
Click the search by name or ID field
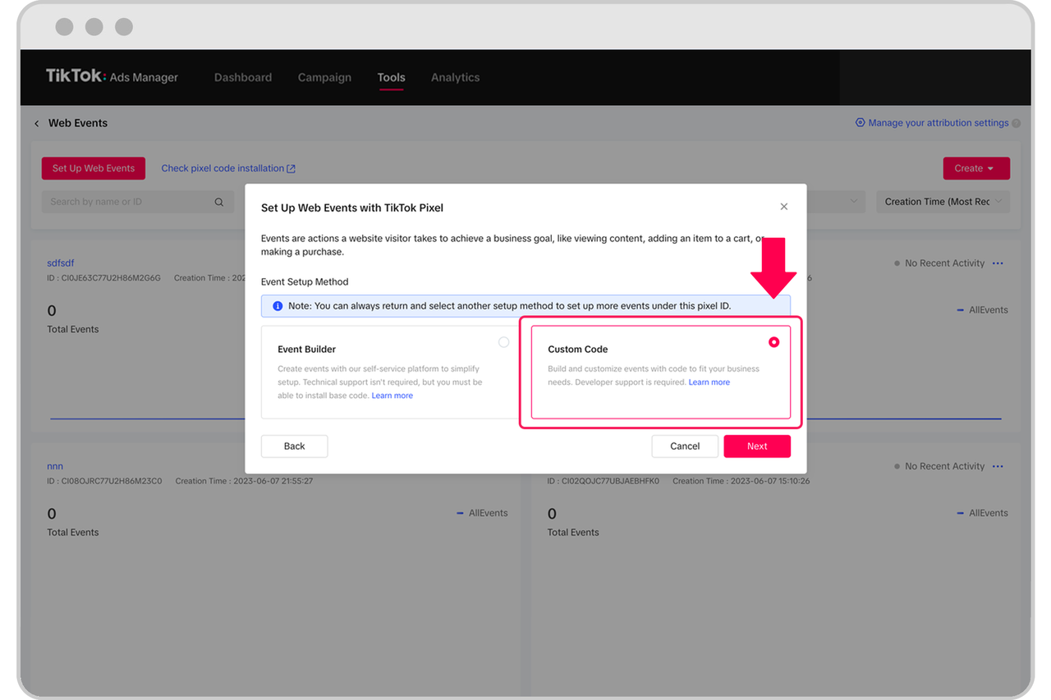pos(123,201)
